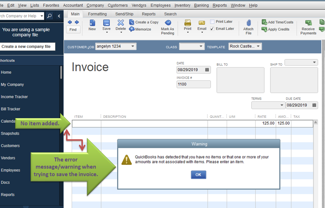Viewport: 325px width, 208px height.
Task: Open the Banking menu
Action: [201, 5]
